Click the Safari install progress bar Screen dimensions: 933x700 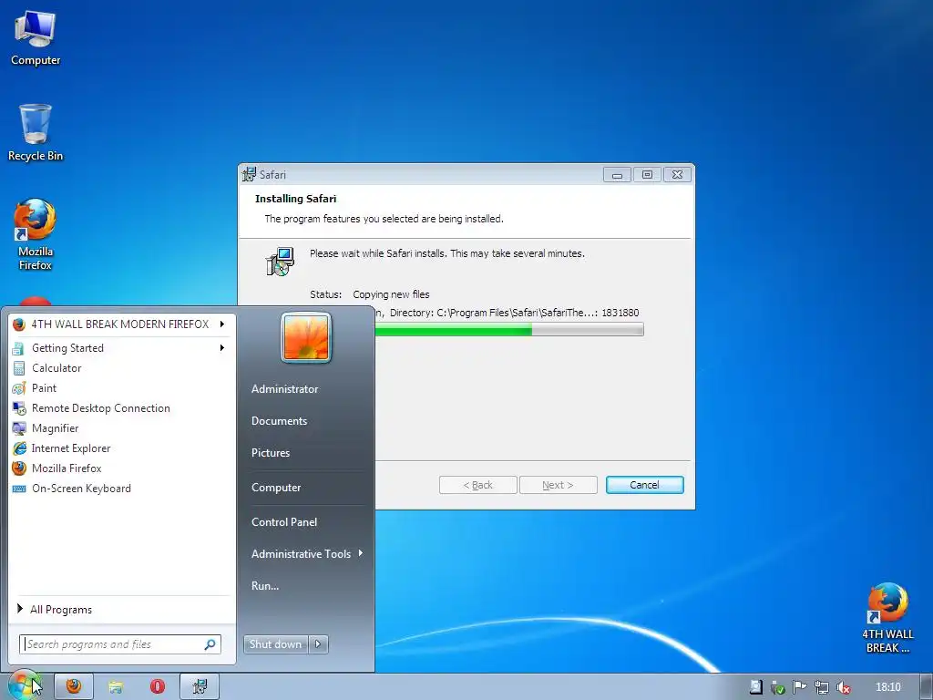point(508,329)
